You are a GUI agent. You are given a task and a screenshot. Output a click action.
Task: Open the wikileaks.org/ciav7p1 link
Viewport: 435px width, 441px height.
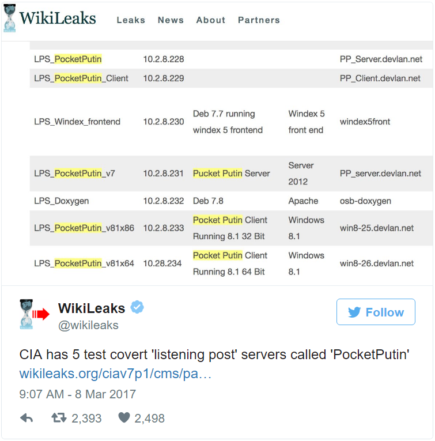click(x=116, y=374)
